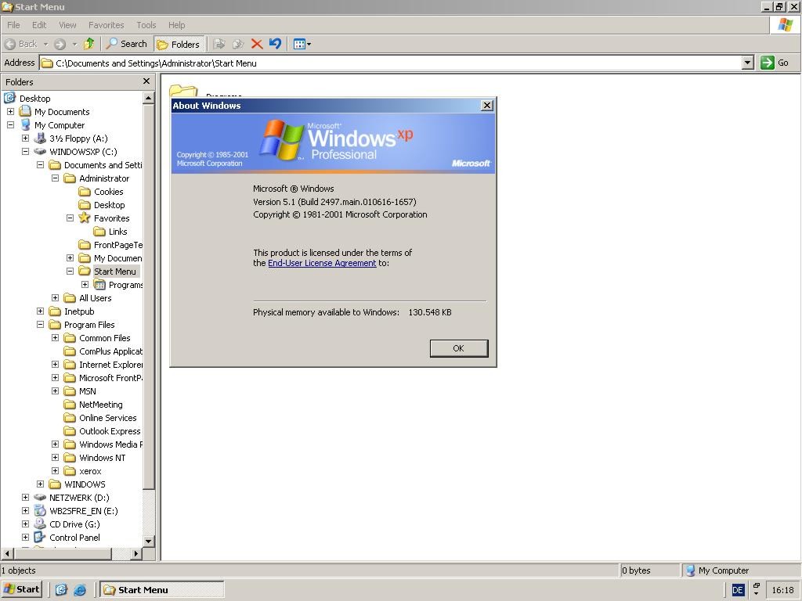Select the NetMeeting folder
The height and width of the screenshot is (601, 802).
click(x=101, y=405)
